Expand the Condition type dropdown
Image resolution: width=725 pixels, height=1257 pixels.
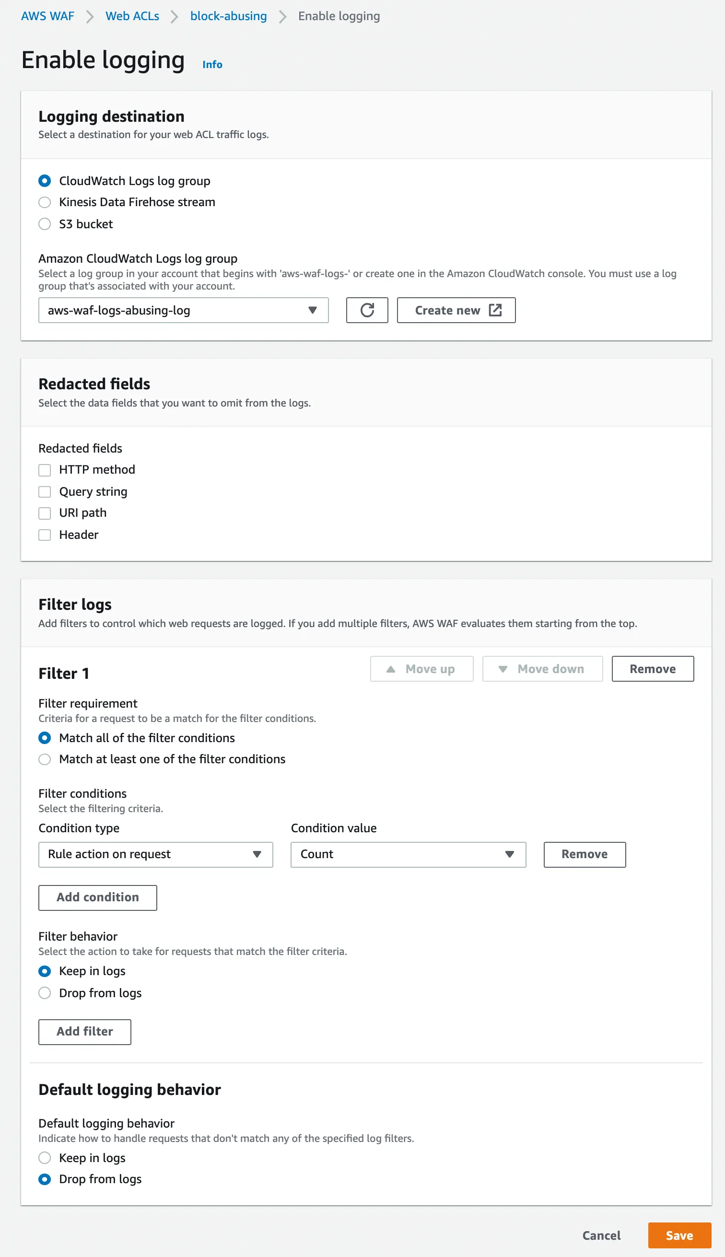pos(155,854)
